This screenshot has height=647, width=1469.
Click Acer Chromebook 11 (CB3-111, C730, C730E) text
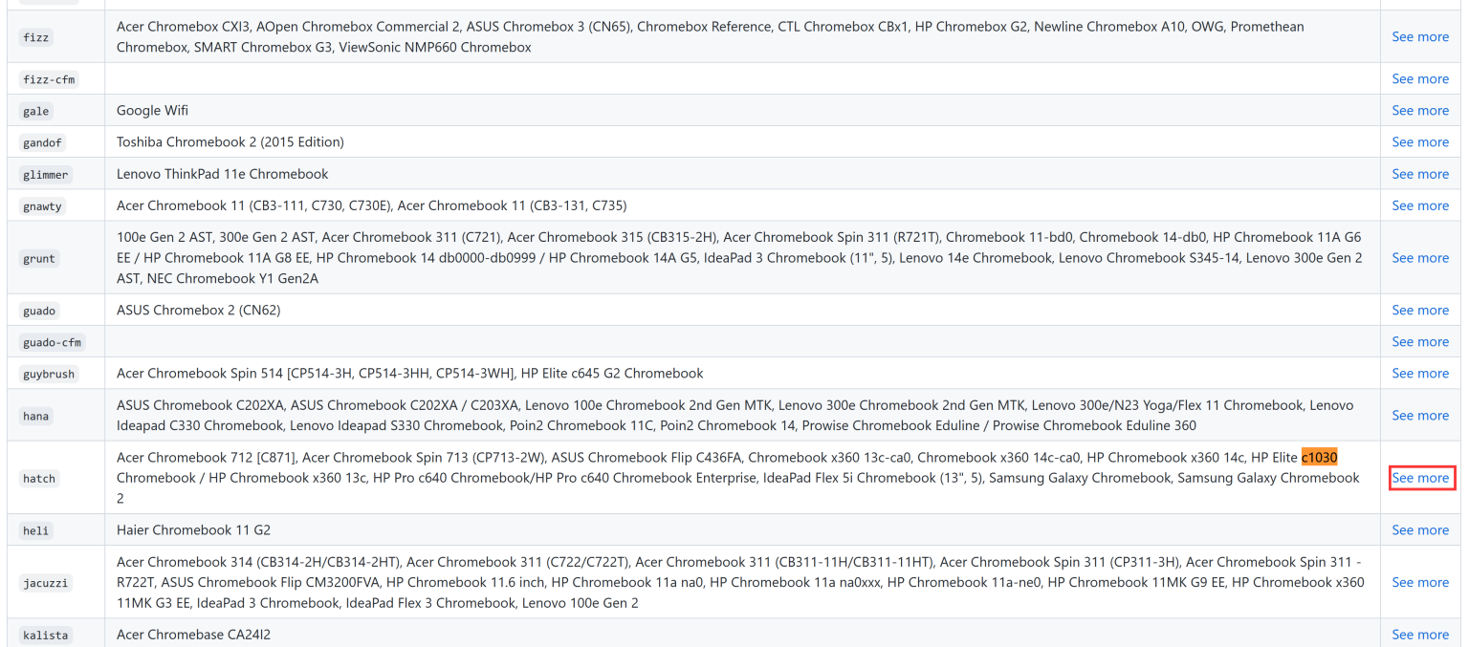pyautogui.click(x=252, y=205)
